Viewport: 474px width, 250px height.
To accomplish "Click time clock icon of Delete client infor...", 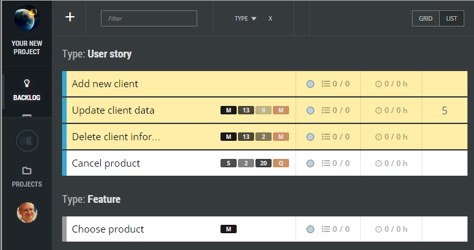I will [x=378, y=137].
